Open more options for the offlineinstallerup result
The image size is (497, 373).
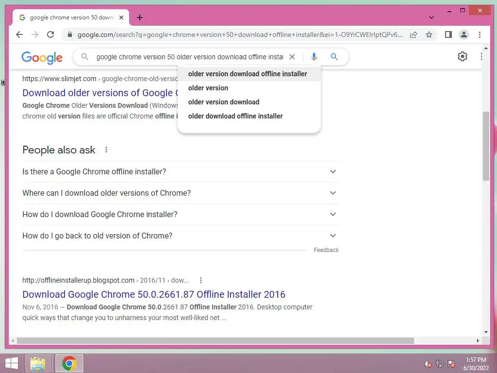pyautogui.click(x=200, y=280)
